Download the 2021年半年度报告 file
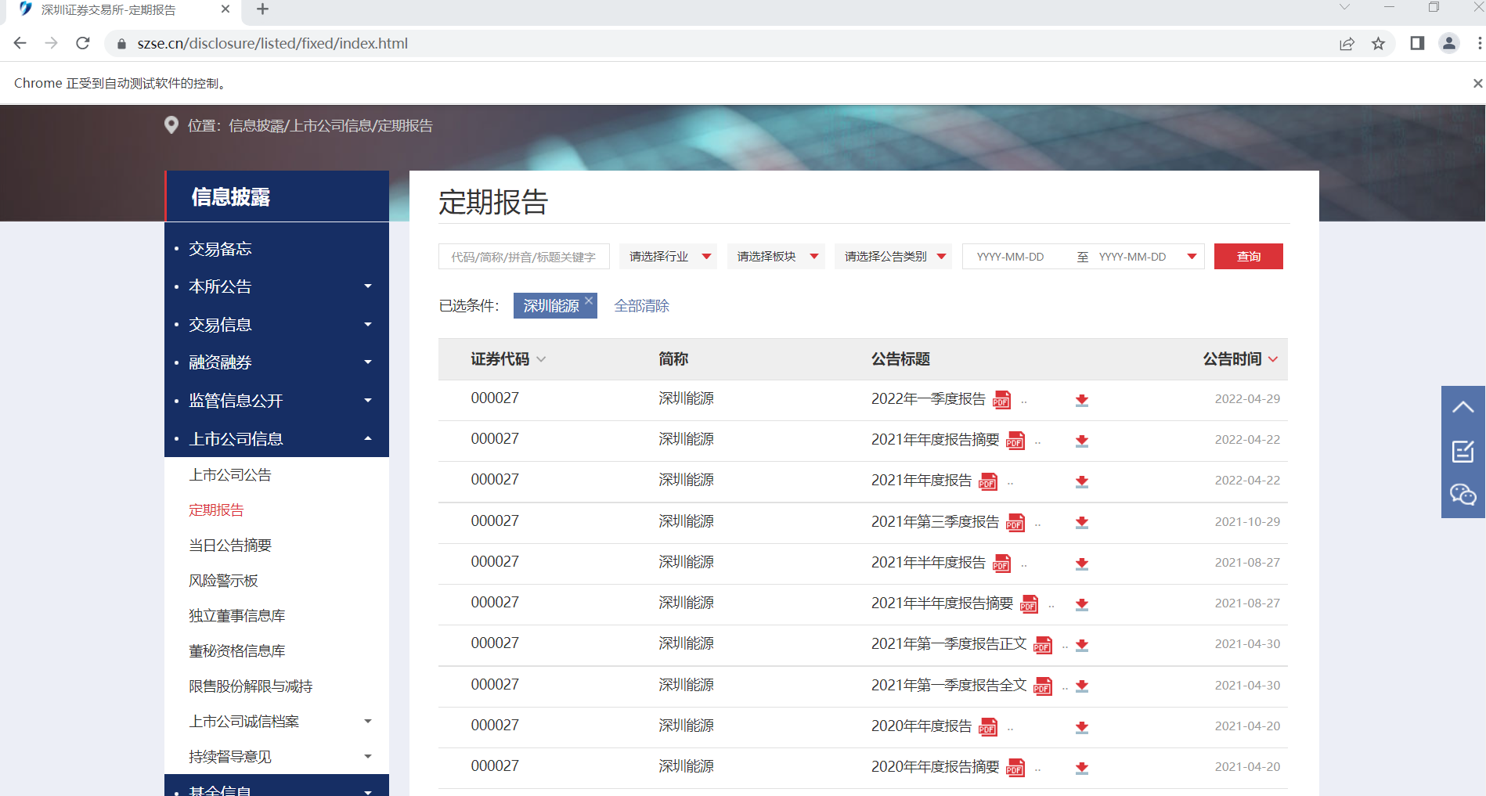This screenshot has height=796, width=1486. click(1082, 564)
